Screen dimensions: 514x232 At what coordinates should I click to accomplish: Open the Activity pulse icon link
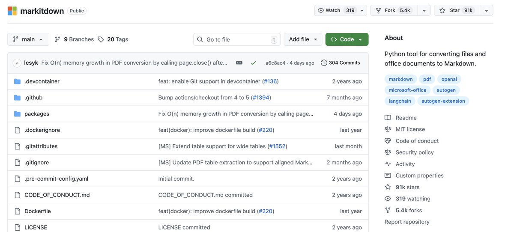(388, 164)
